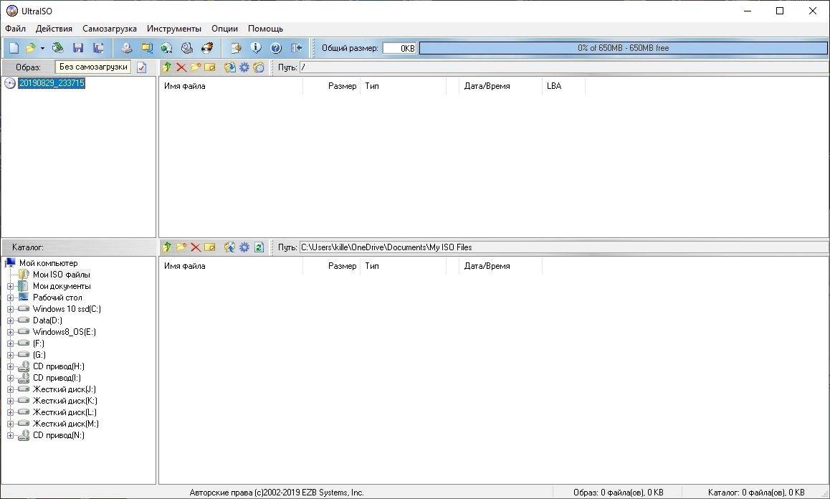Sort local list by Размер column
The height and width of the screenshot is (499, 830).
coord(331,266)
